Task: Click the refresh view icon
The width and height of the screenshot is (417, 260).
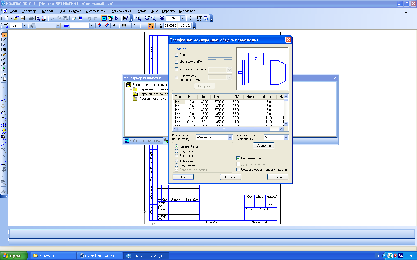Action: (x=206, y=18)
